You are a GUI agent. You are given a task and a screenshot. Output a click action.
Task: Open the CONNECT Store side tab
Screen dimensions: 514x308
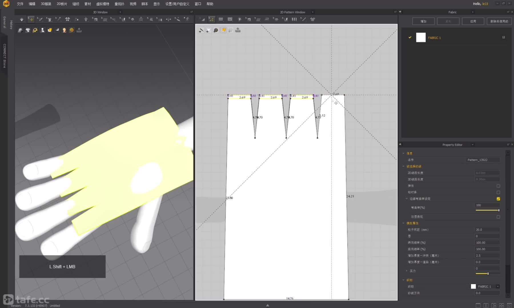(x=4, y=56)
